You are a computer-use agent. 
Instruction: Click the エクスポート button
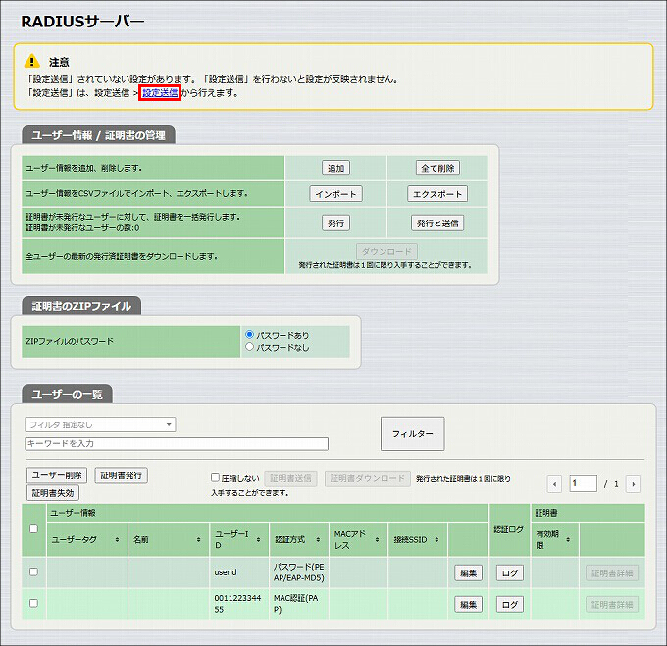point(437,194)
